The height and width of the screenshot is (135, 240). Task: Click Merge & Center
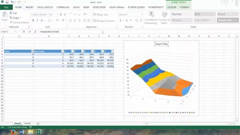coord(103,21)
